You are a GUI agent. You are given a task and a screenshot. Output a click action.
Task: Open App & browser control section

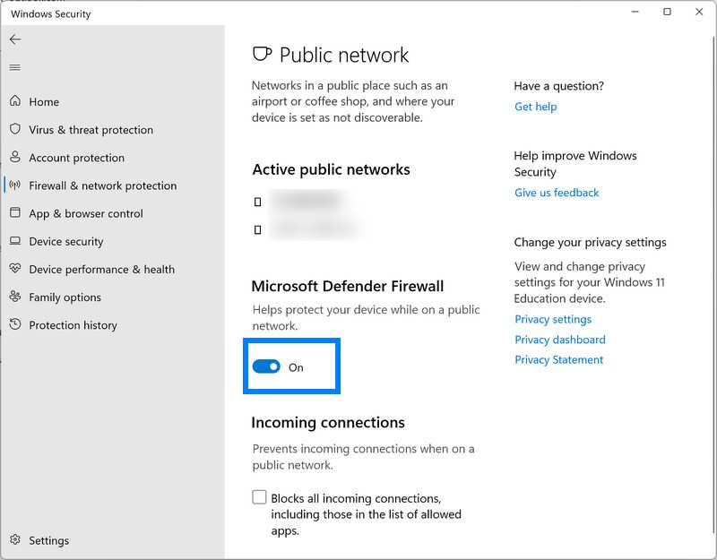[x=85, y=213]
